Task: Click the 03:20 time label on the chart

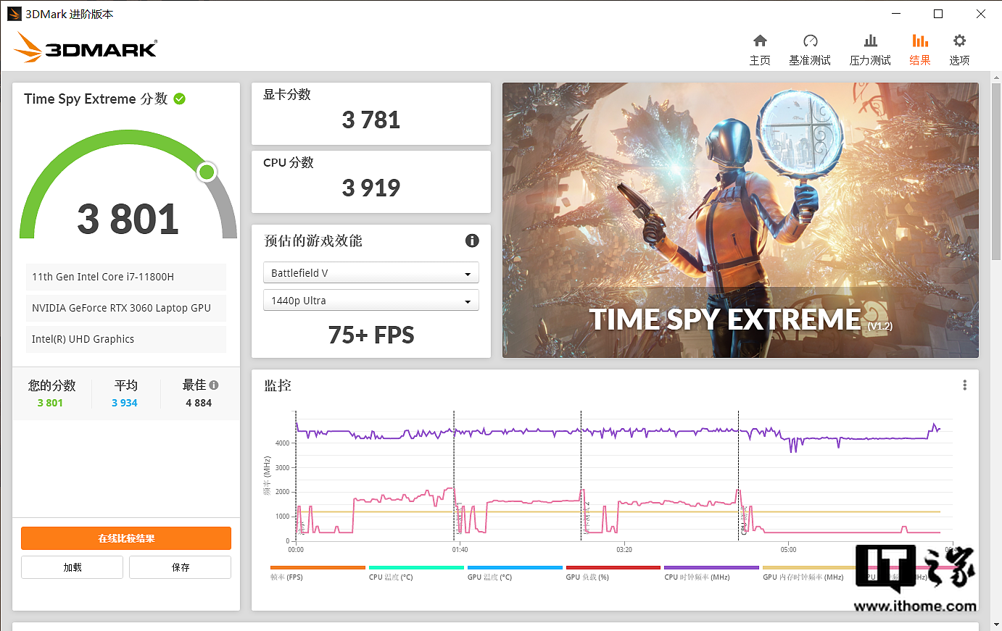Action: click(x=624, y=550)
